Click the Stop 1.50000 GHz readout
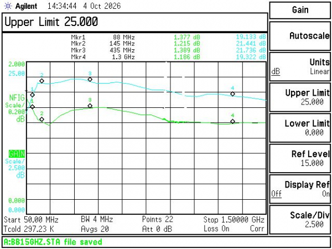332x249 pixels. (x=234, y=220)
